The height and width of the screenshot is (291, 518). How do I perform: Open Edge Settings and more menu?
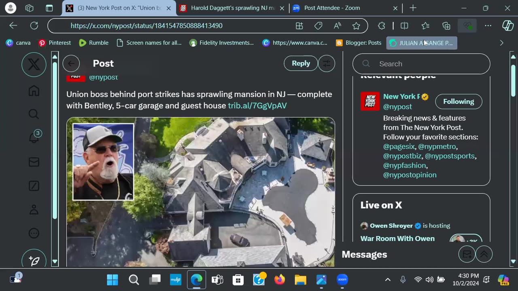488,26
